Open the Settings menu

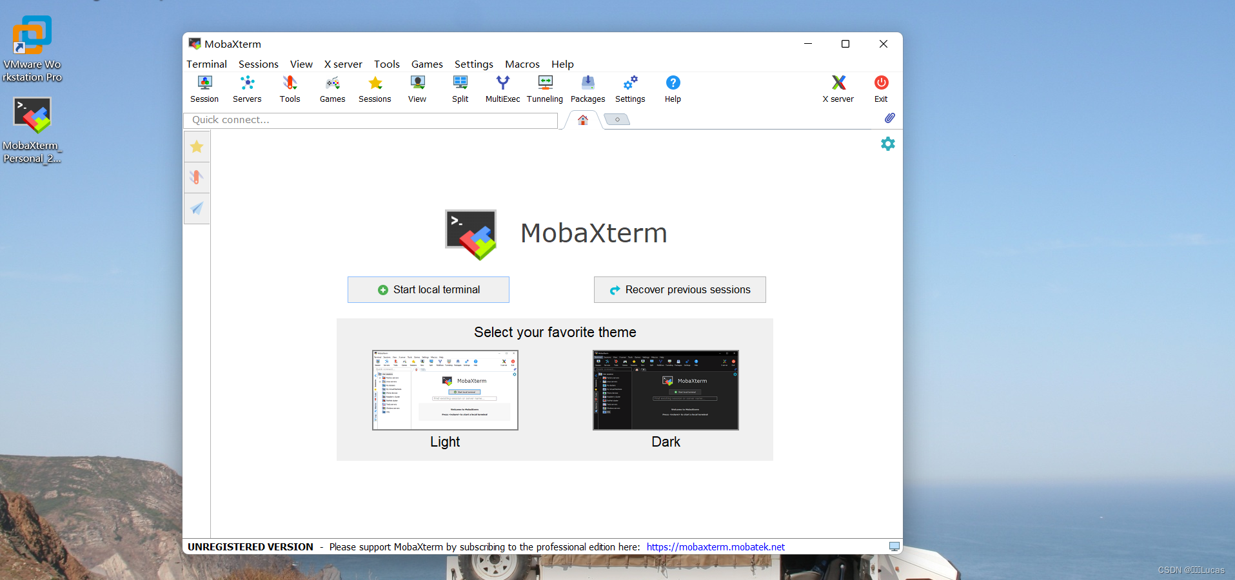pos(474,64)
